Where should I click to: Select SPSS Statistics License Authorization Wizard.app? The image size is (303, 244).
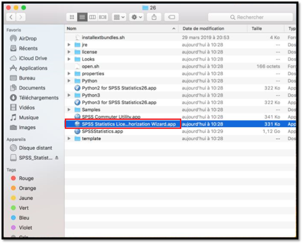pyautogui.click(x=180, y=124)
